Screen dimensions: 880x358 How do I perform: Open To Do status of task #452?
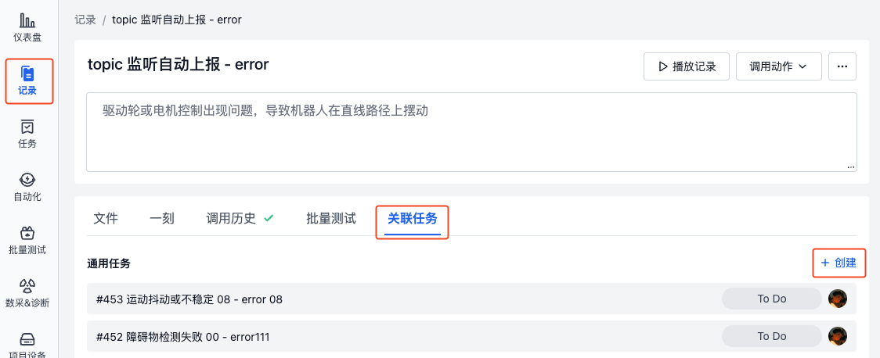pyautogui.click(x=772, y=336)
